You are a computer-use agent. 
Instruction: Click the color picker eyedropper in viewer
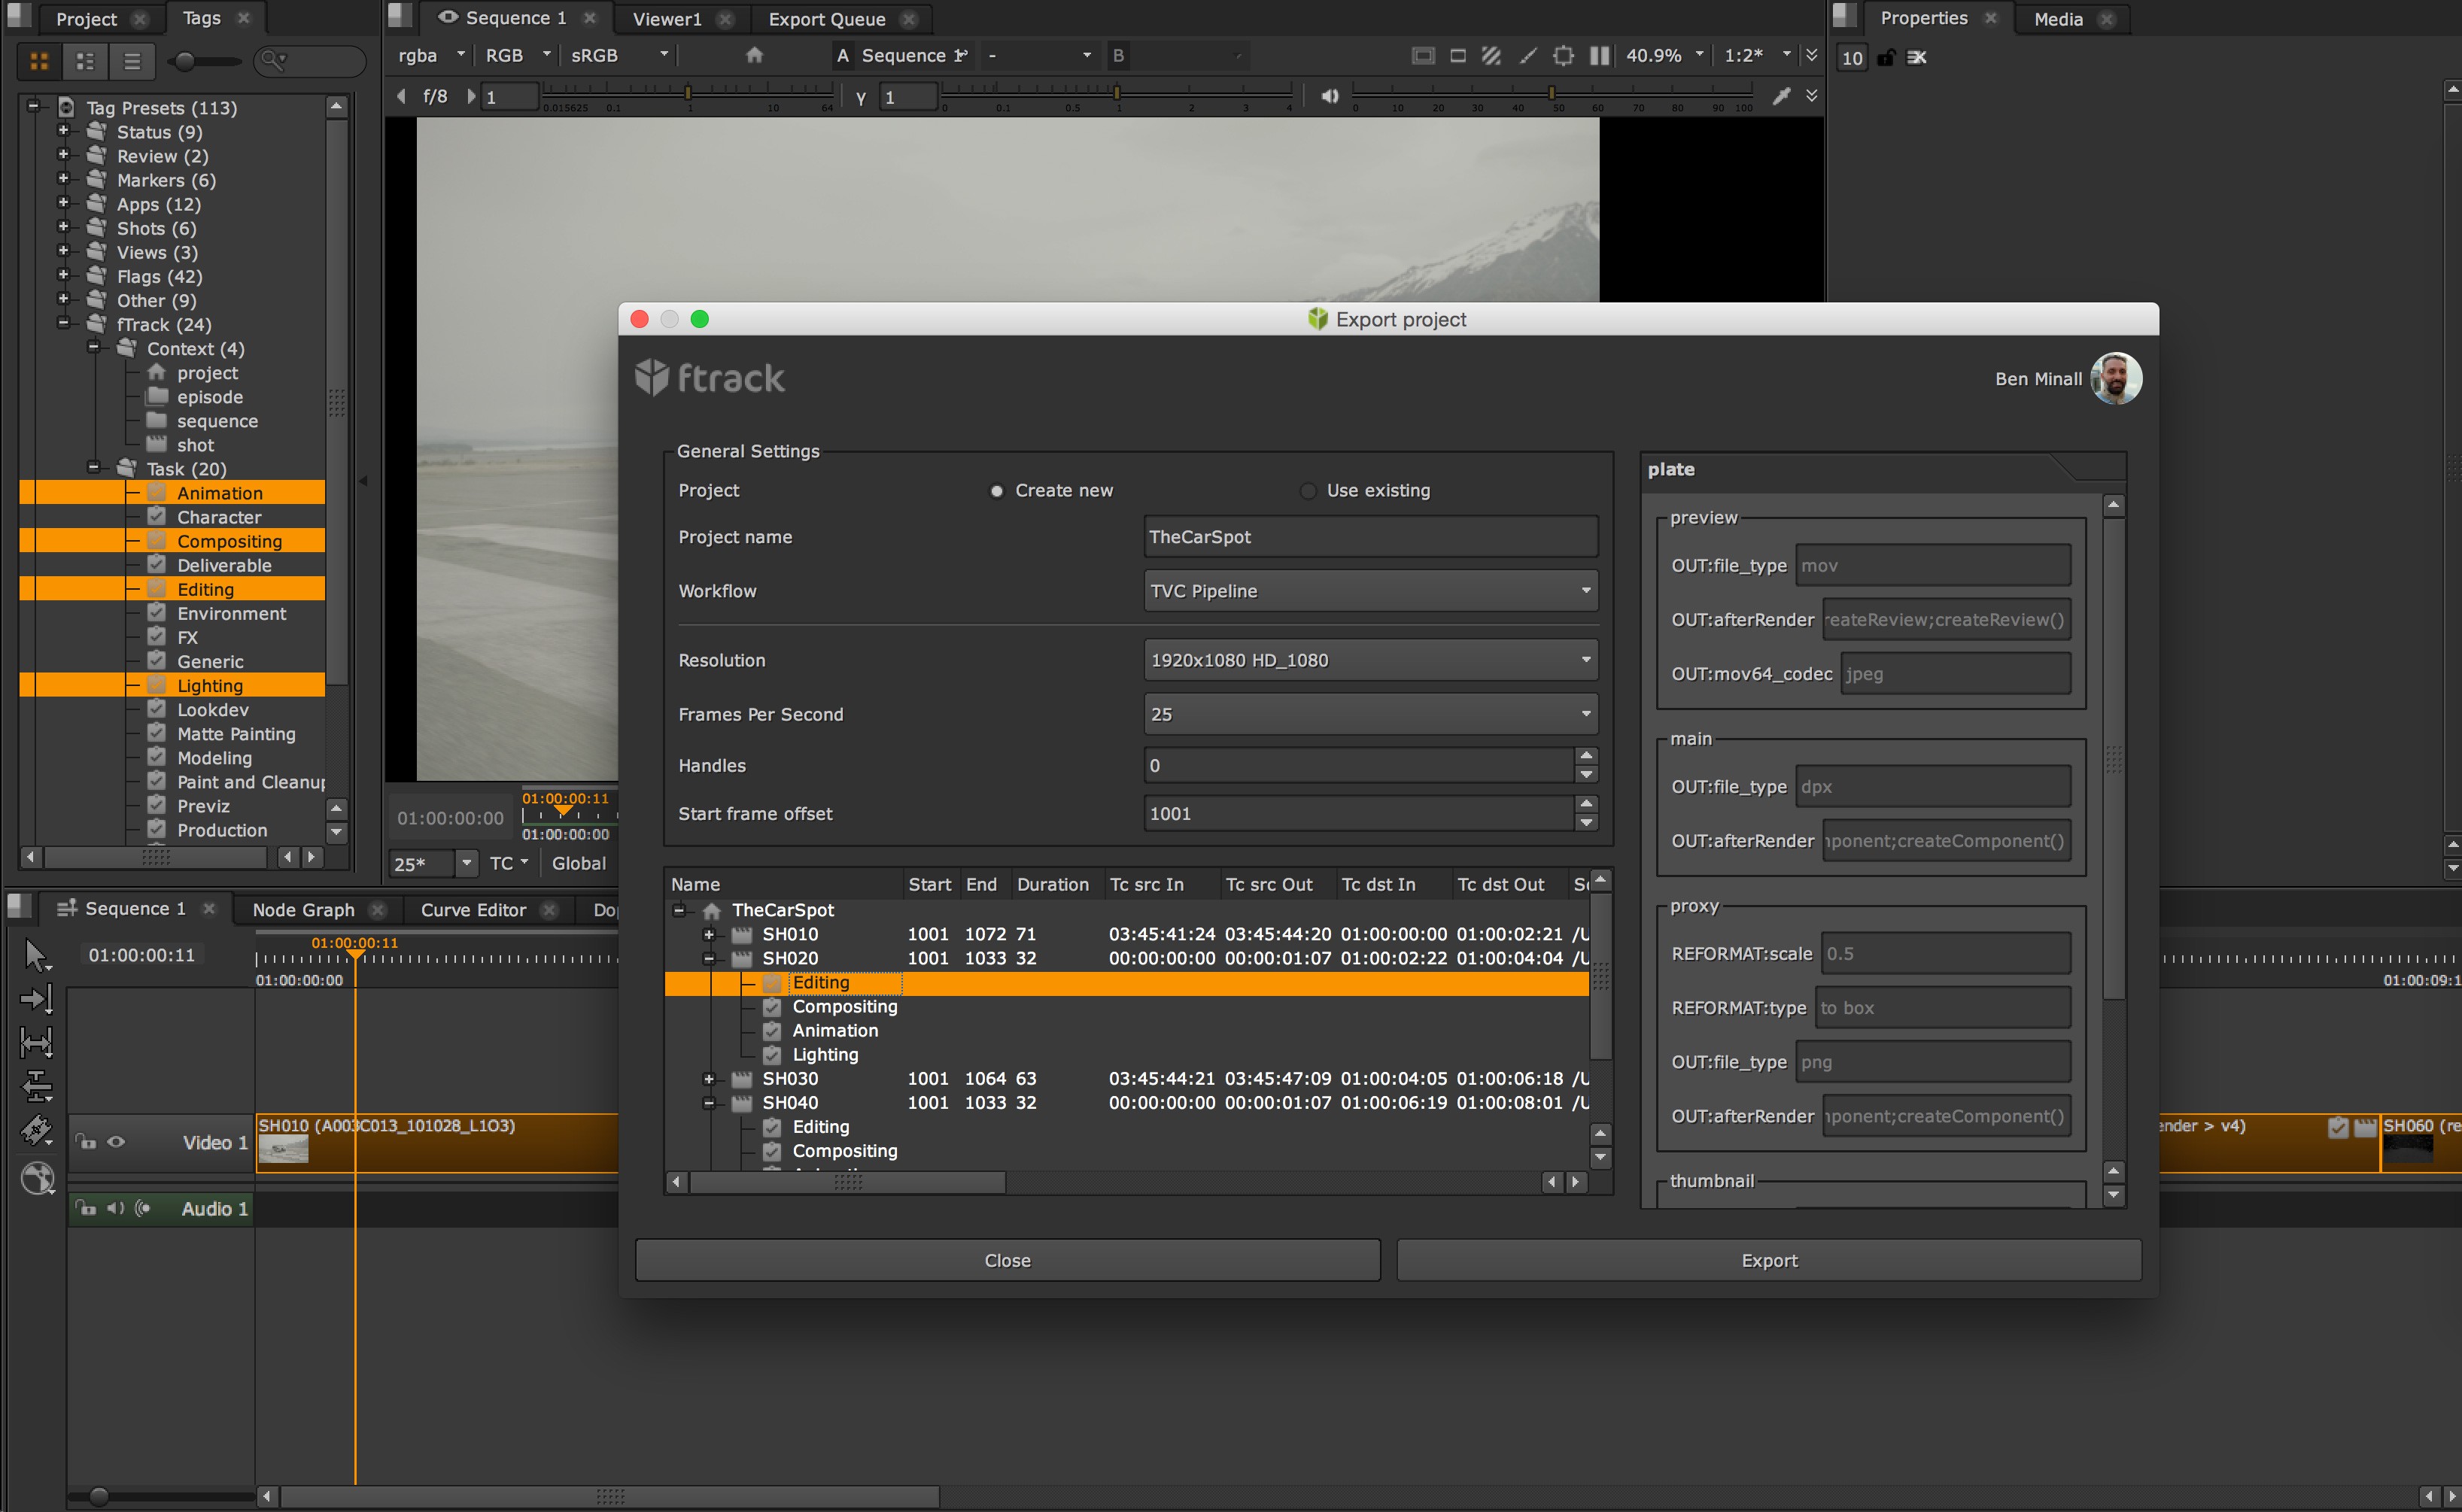(x=1781, y=96)
